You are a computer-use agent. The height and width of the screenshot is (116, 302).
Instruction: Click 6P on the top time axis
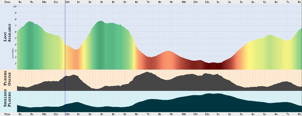click(x=136, y=2)
